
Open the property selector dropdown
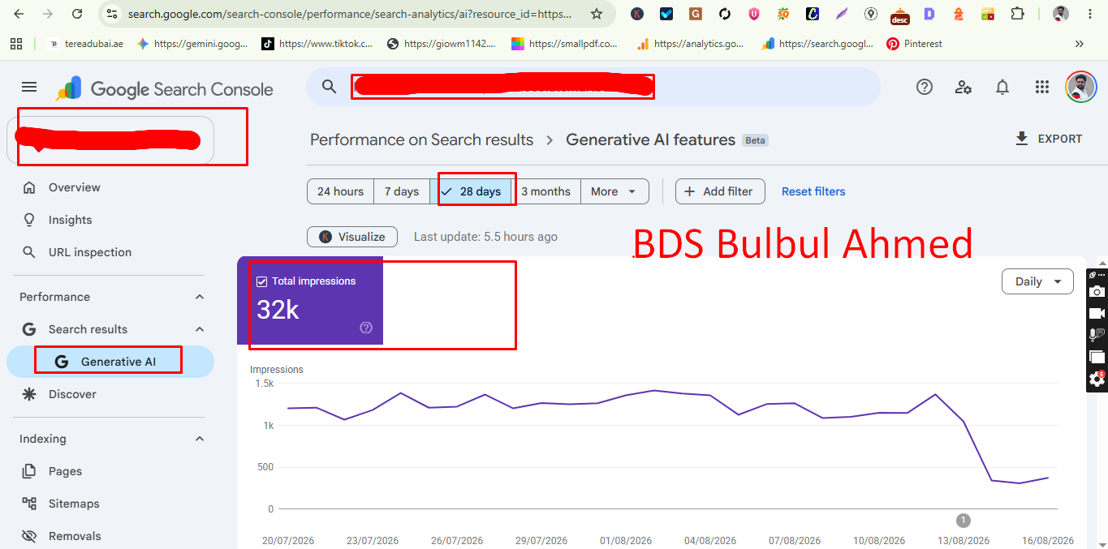click(110, 139)
